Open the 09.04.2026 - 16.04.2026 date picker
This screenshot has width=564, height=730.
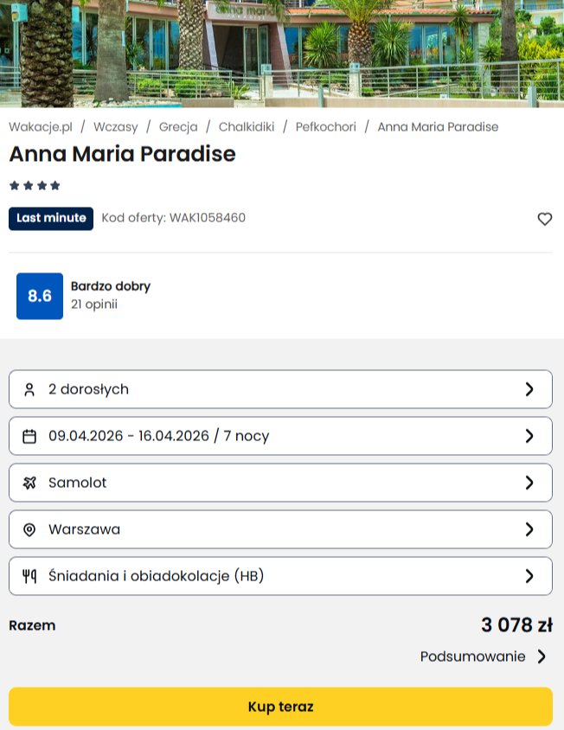coord(280,436)
